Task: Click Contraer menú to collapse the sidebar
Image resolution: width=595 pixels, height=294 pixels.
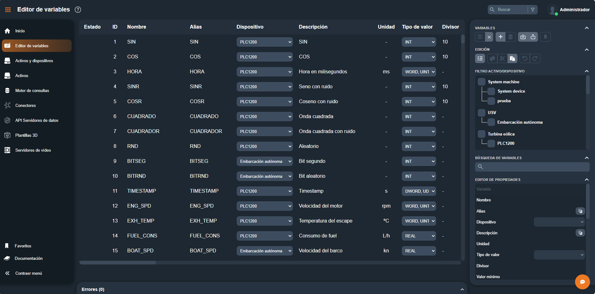Action: (28, 273)
